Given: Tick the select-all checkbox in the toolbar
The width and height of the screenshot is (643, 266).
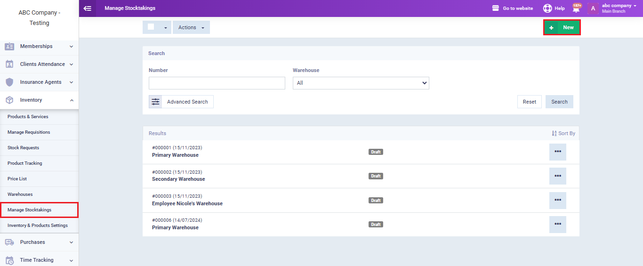Looking at the screenshot, I should (x=151, y=27).
